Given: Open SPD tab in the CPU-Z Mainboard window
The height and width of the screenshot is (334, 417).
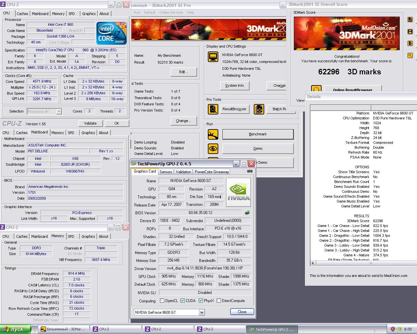Looking at the screenshot, I should click(71, 133).
